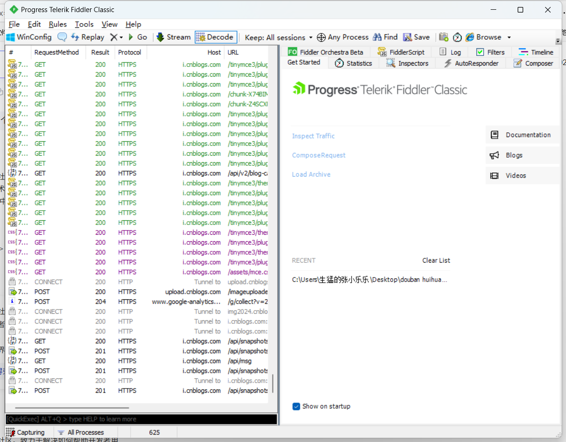The image size is (566, 442).
Task: Switch to the Composer tab
Action: pos(533,63)
